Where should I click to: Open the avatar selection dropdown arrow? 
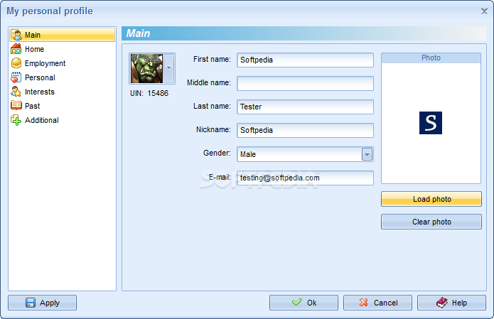tap(169, 68)
